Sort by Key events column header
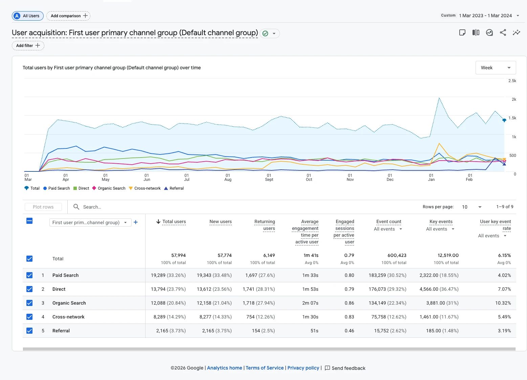The width and height of the screenshot is (527, 380). tap(441, 222)
